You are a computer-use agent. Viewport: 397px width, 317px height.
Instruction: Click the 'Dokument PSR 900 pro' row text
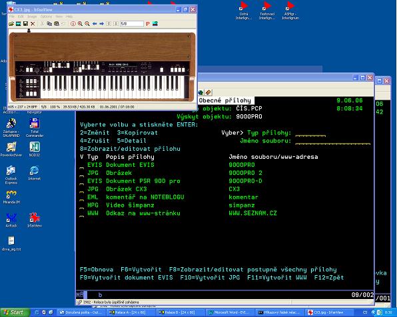click(x=143, y=181)
